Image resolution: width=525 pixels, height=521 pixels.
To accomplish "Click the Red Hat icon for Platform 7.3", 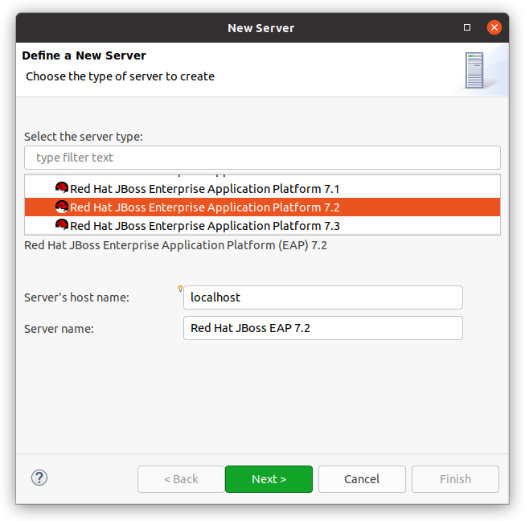I will pyautogui.click(x=62, y=225).
